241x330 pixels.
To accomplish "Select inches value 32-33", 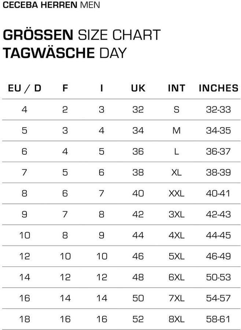I will point(219,109).
